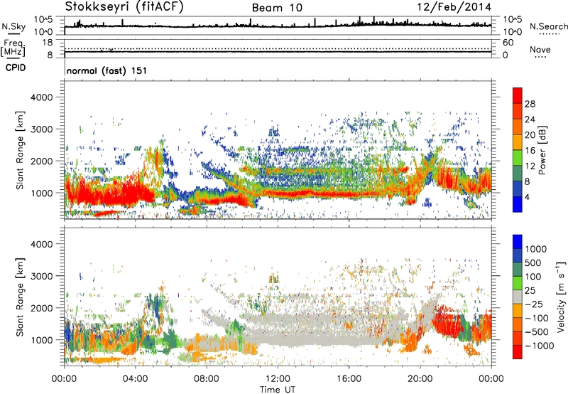Click the '12:00' time axis tick
568x394 pixels.
(278, 379)
